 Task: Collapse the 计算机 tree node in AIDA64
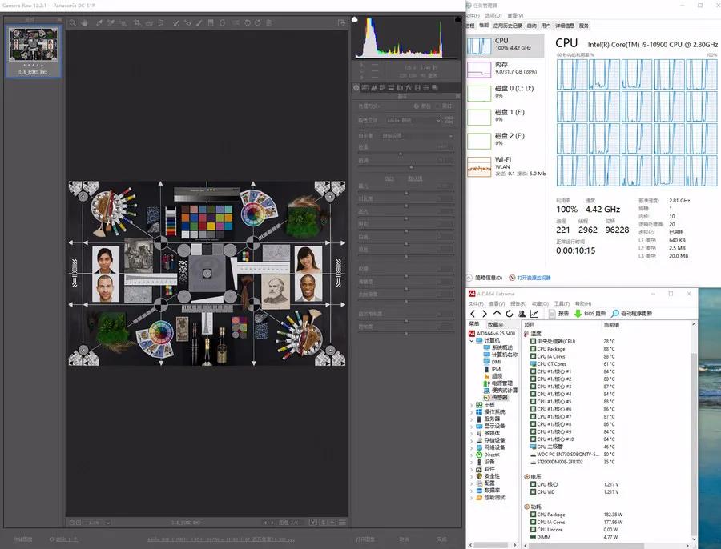(471, 340)
